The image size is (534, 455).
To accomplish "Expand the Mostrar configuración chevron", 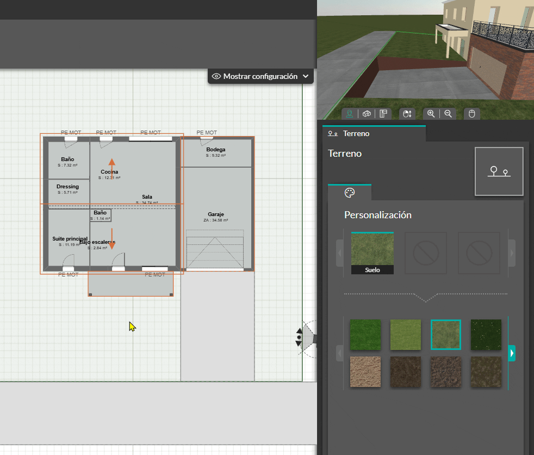I will [x=306, y=76].
